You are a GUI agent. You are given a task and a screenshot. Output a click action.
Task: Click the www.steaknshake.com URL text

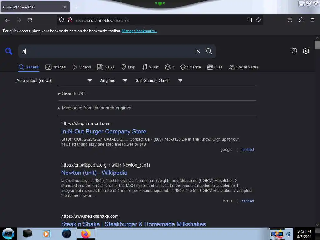pyautogui.click(x=90, y=216)
